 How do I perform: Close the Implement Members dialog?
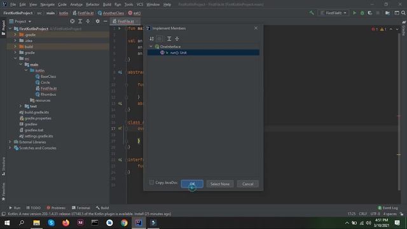click(x=256, y=28)
